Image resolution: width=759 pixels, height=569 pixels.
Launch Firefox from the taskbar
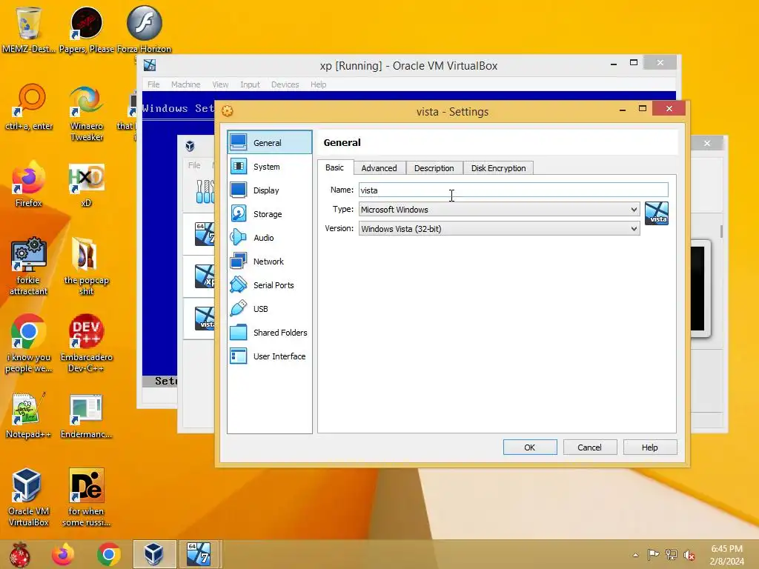[64, 554]
